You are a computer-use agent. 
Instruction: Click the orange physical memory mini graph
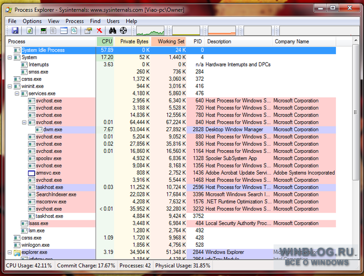click(x=222, y=30)
